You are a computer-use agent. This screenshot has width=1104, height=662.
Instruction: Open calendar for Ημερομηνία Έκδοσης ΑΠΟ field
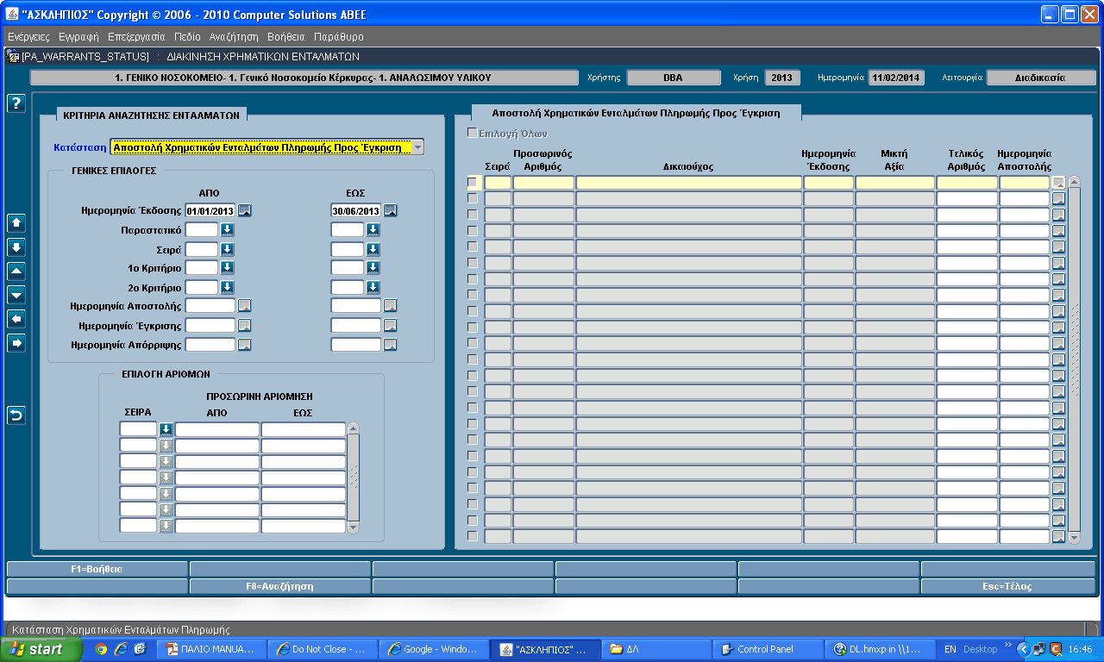coord(245,210)
